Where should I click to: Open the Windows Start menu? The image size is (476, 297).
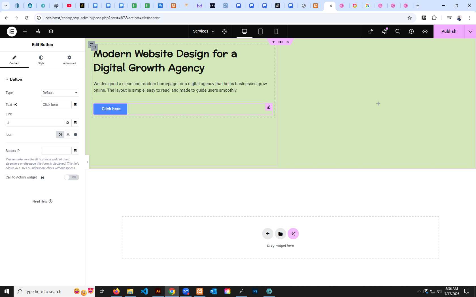[x=7, y=291]
